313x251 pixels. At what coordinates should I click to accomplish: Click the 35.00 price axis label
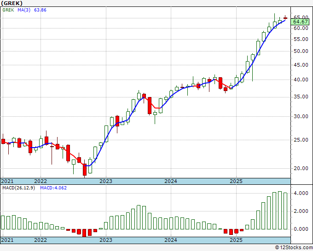(x=301, y=97)
